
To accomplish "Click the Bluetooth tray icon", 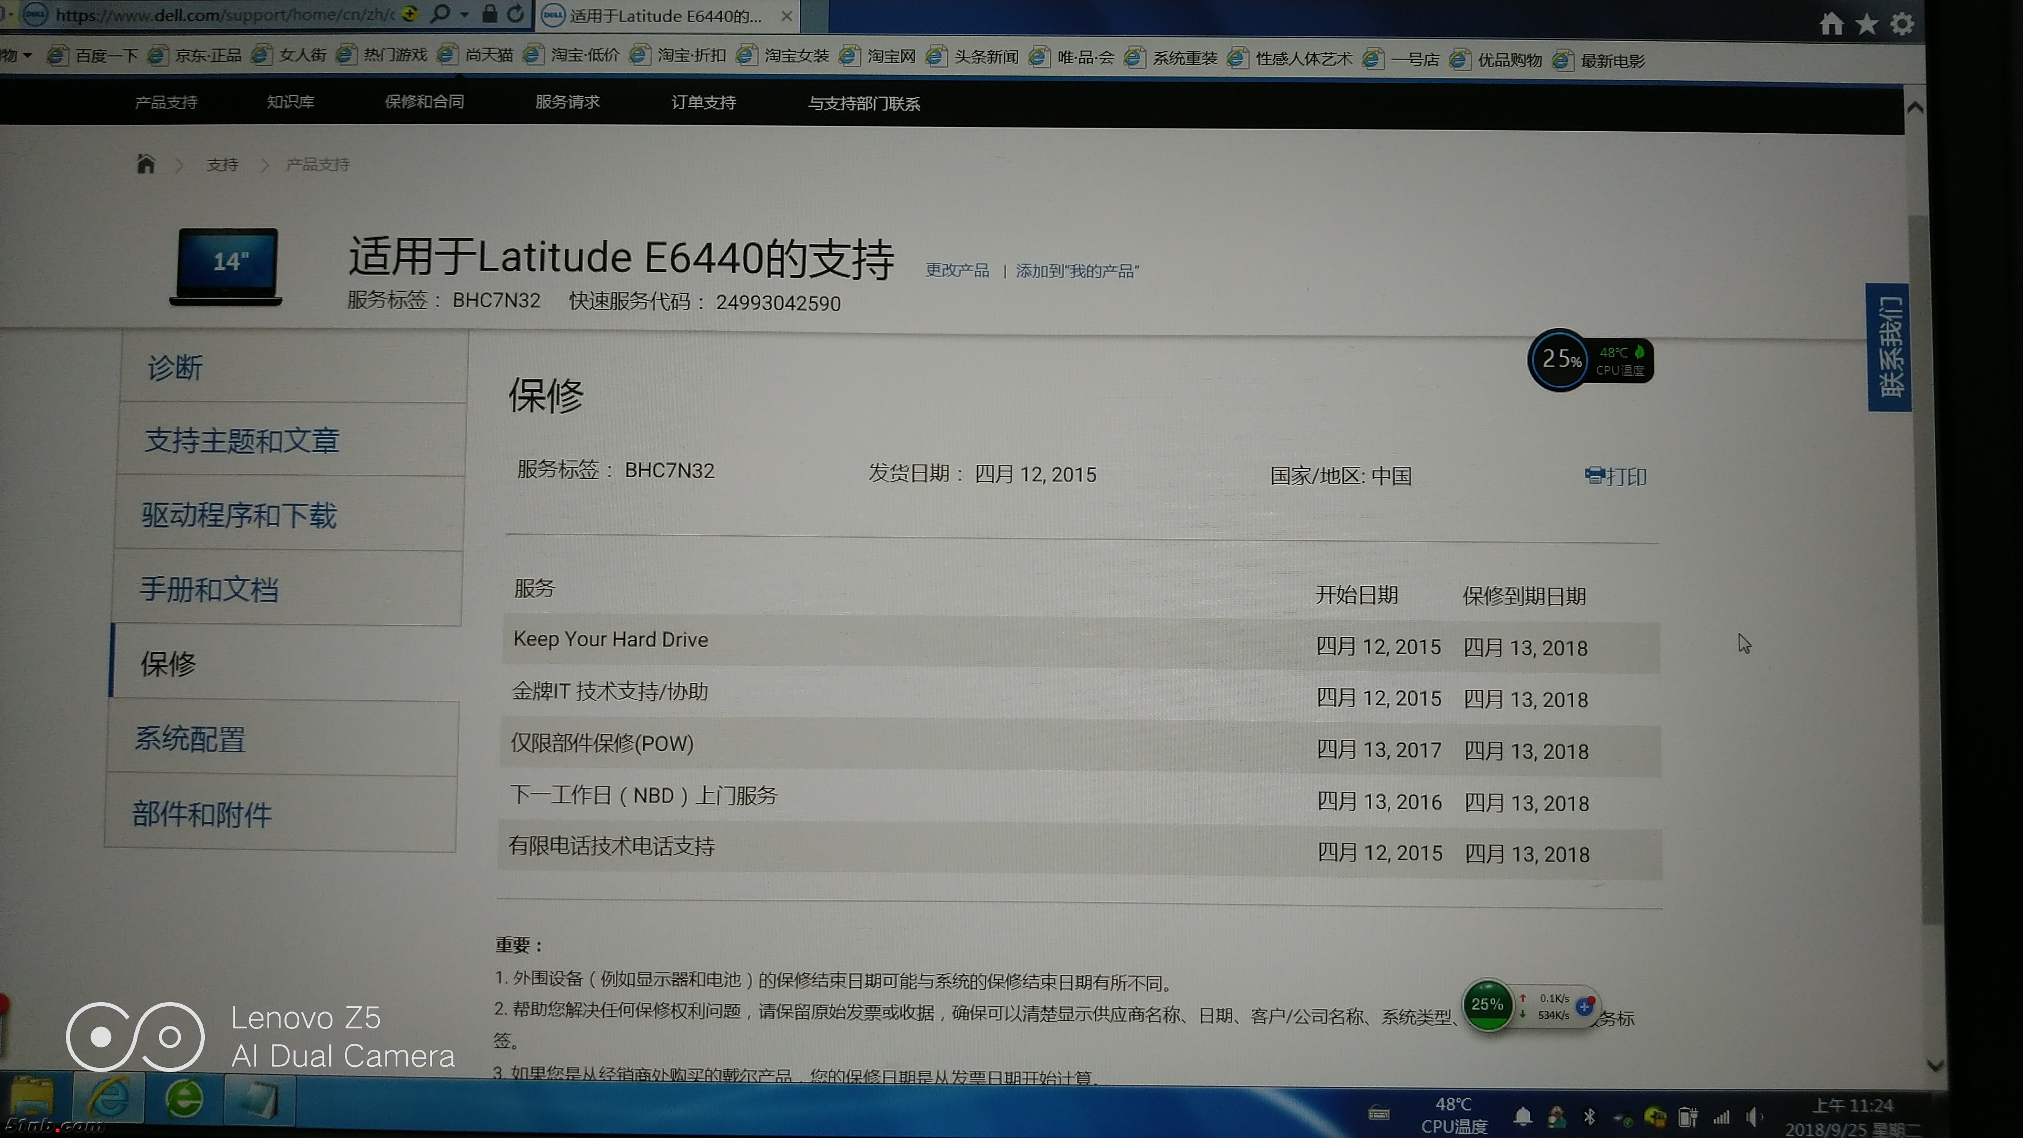I will (1589, 1116).
